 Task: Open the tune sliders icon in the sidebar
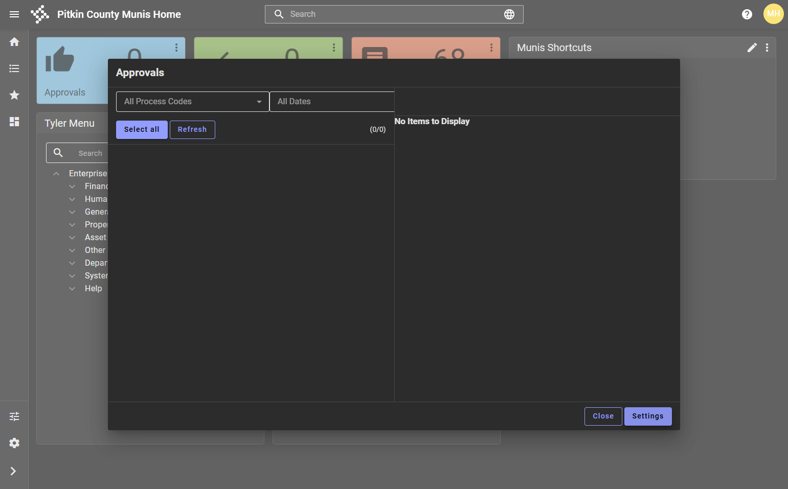(x=14, y=416)
